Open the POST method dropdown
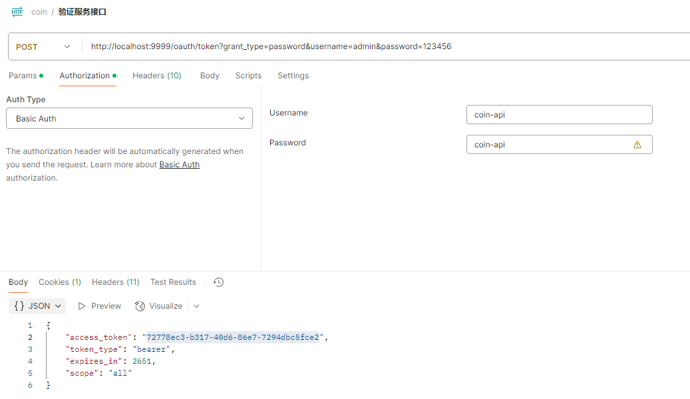 [44, 47]
